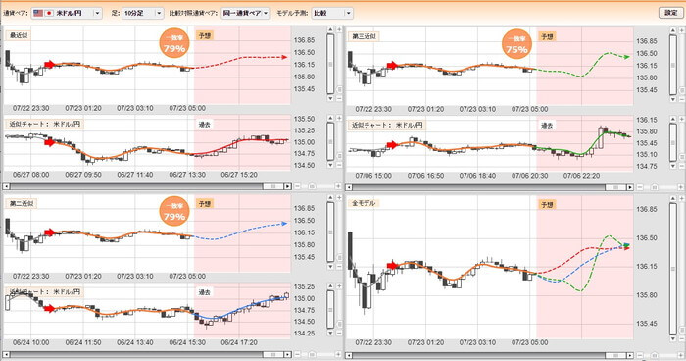Click left scroll arrow under 第三近似 panel

[x=349, y=187]
